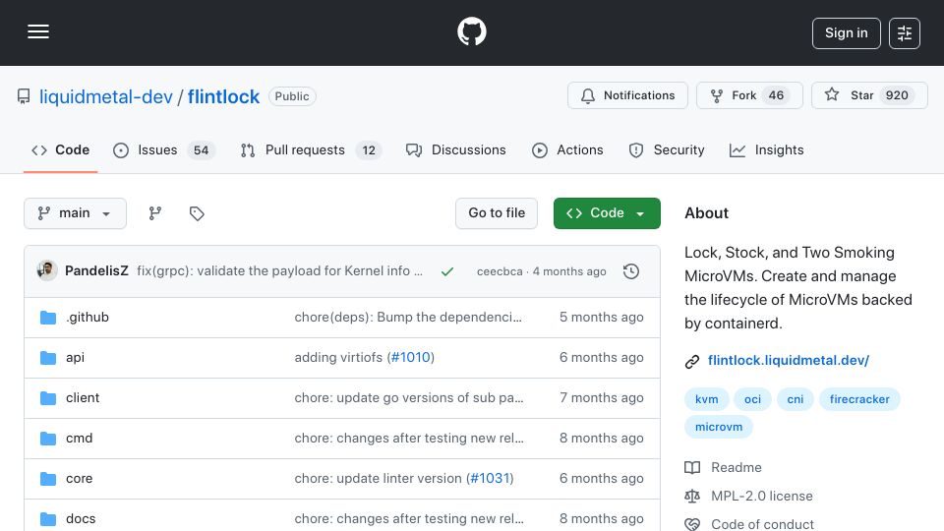Click the fork count 46
Viewport: 944px width, 531px height.
[776, 95]
